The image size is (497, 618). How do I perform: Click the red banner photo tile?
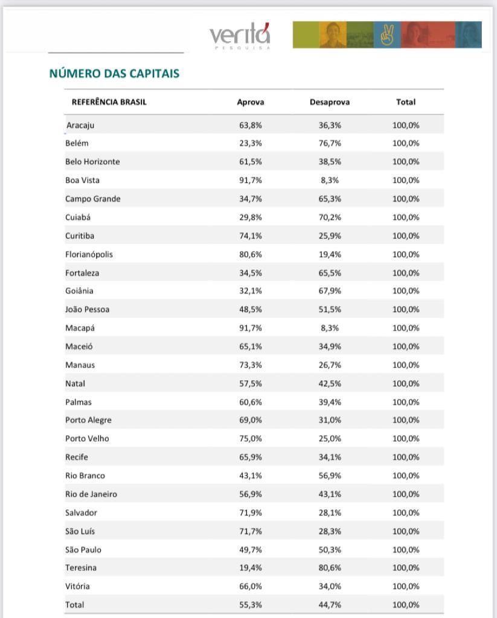(x=428, y=34)
